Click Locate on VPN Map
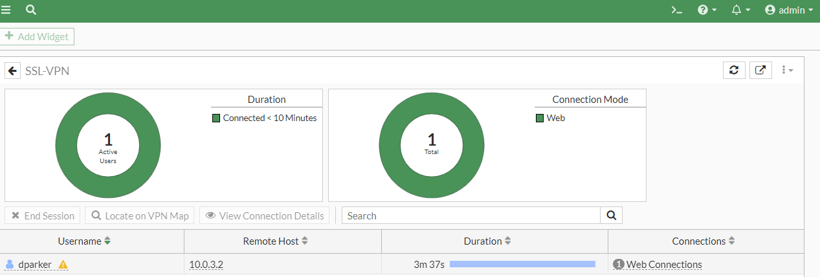Image resolution: width=820 pixels, height=277 pixels. [x=140, y=216]
